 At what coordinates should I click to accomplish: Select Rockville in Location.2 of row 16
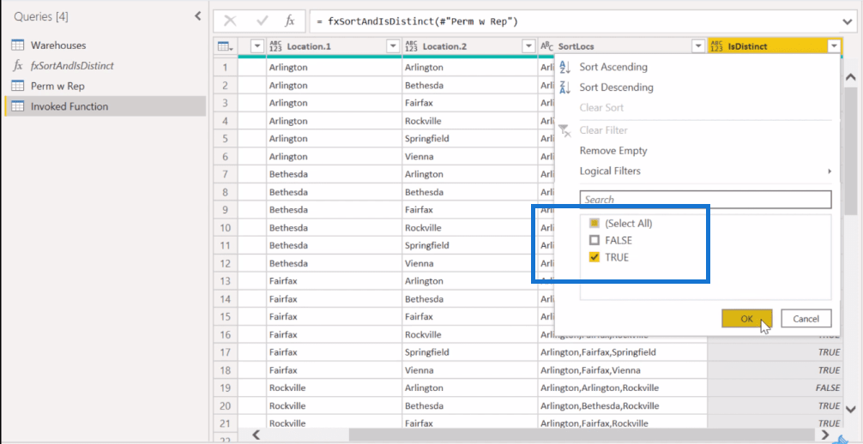tap(470, 334)
